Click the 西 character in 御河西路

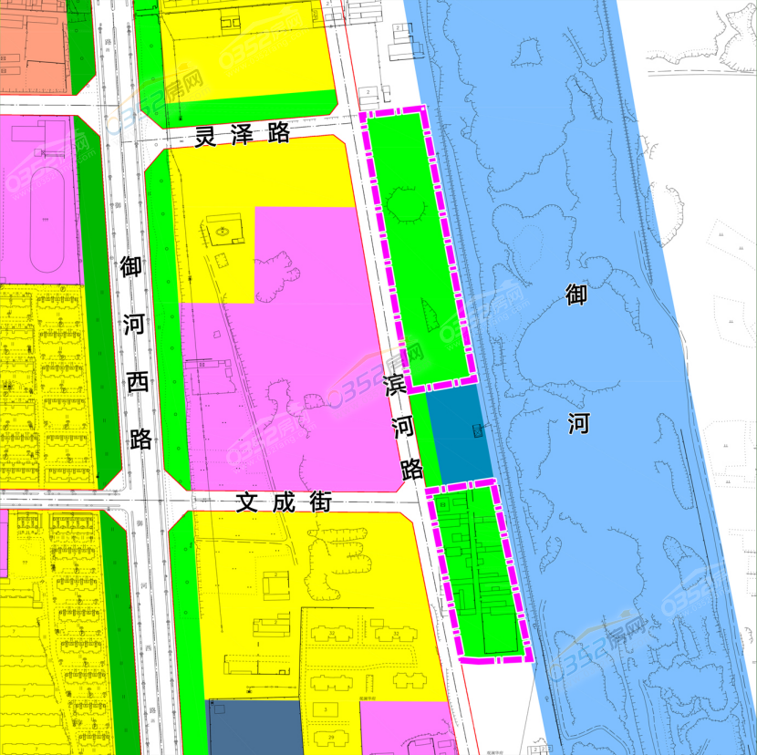pyautogui.click(x=139, y=381)
